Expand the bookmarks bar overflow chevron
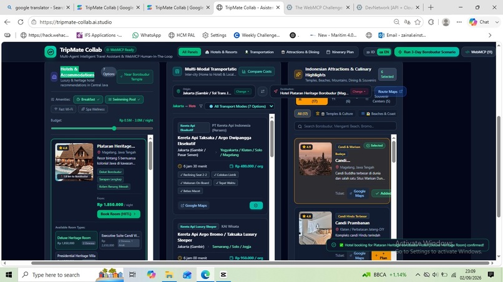 coord(490,35)
